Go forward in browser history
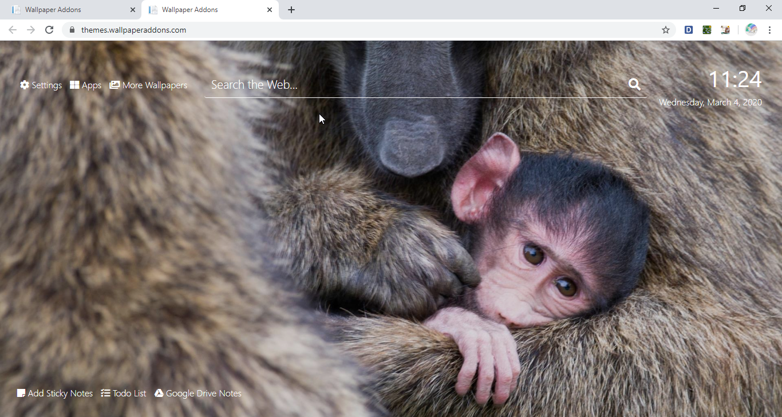 coord(31,30)
